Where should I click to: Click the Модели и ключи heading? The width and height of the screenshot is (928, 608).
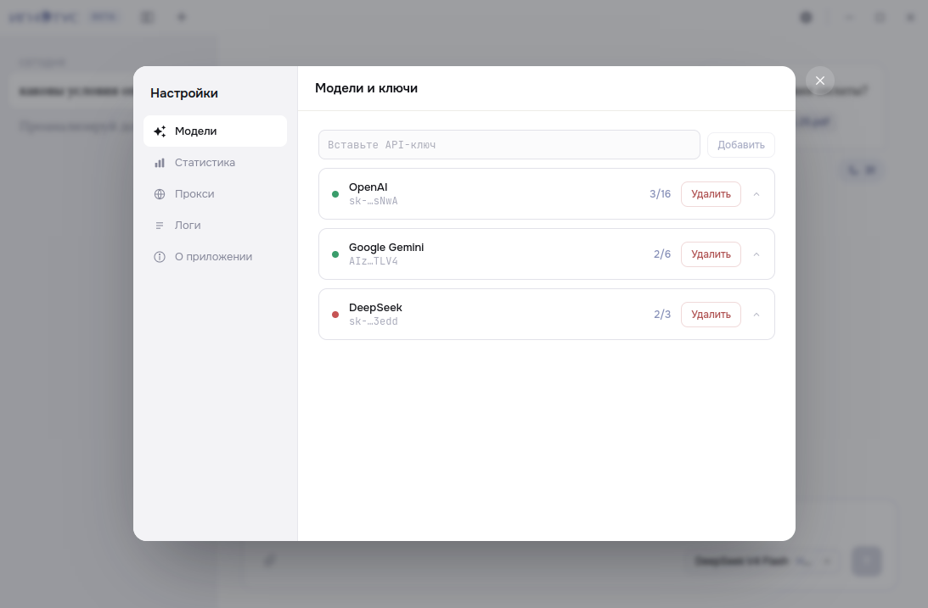(366, 88)
